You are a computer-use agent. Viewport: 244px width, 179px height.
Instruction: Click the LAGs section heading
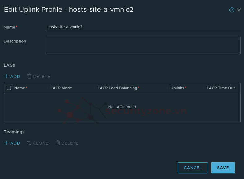(9, 65)
